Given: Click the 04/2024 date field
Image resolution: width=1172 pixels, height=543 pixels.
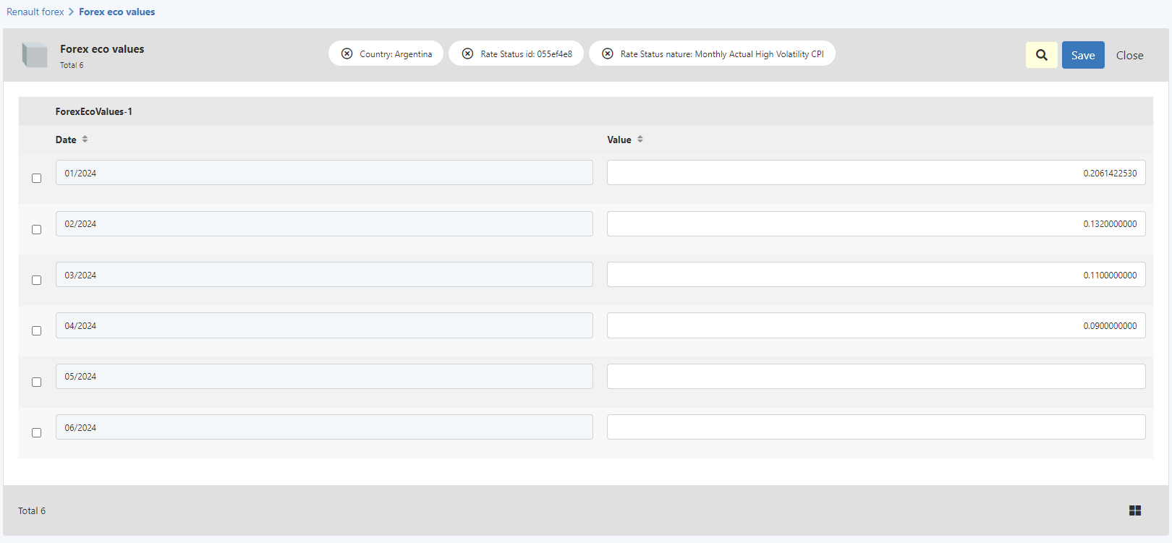Looking at the screenshot, I should [x=324, y=325].
